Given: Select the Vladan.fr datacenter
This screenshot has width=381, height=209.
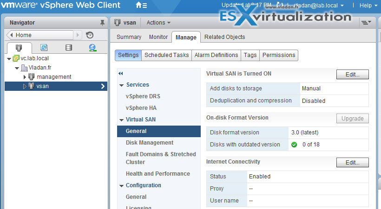Looking at the screenshot, I should pyautogui.click(x=40, y=68).
